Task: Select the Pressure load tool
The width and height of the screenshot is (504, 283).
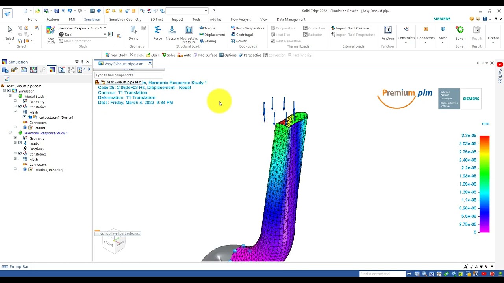Action: (172, 33)
